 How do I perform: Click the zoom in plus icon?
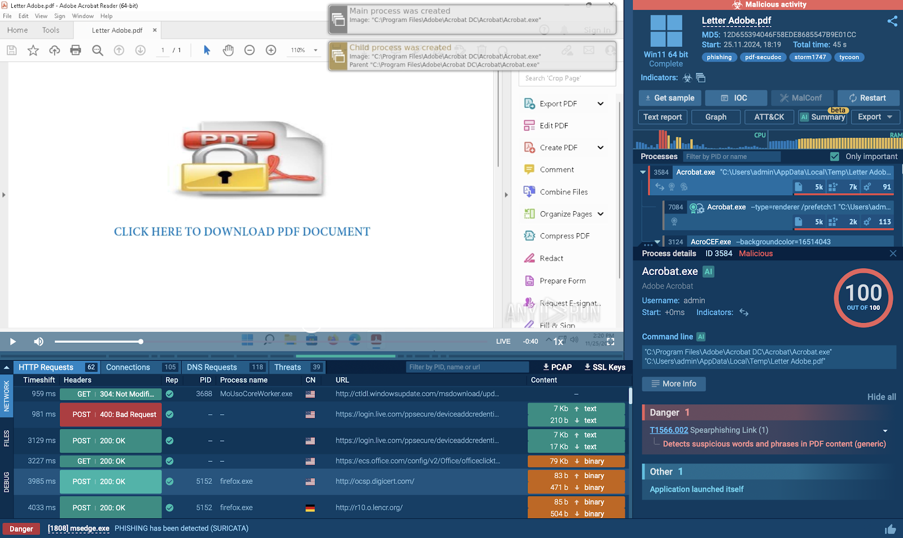coord(271,50)
